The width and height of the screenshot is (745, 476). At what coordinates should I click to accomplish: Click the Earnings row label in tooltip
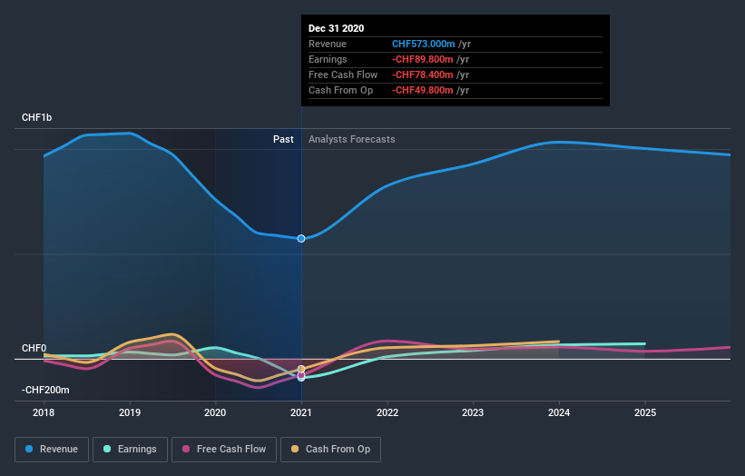tap(328, 59)
